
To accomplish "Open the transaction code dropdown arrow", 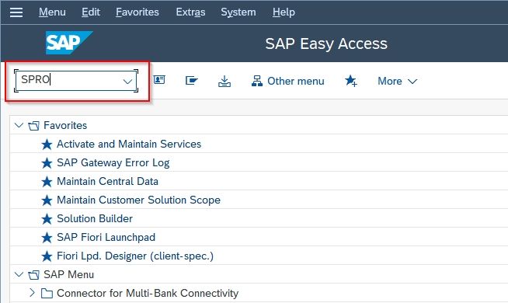I will click(127, 81).
